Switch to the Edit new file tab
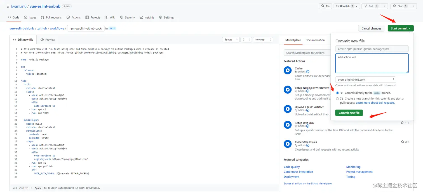This screenshot has height=194, width=423. (23, 40)
